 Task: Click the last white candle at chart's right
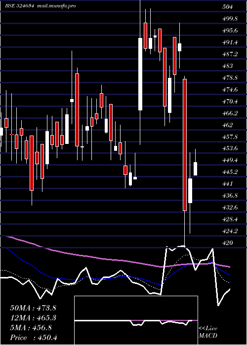point(195,169)
